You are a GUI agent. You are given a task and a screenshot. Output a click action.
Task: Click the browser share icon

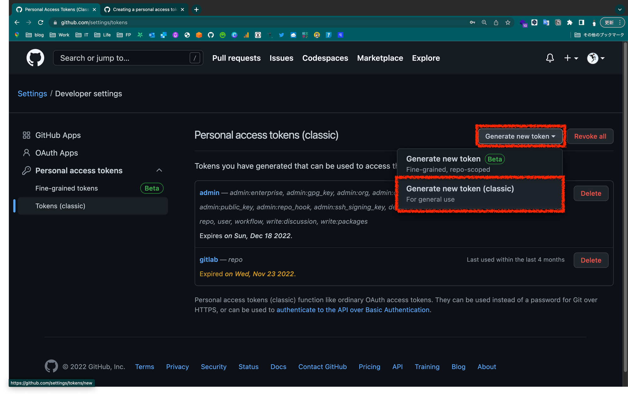(x=496, y=23)
